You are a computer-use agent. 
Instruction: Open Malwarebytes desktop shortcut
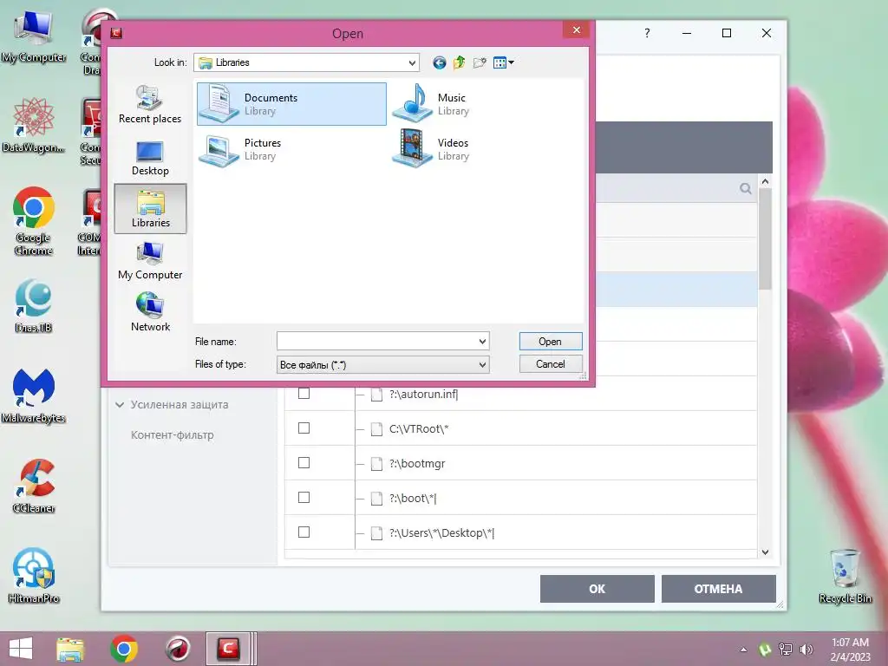[x=34, y=395]
